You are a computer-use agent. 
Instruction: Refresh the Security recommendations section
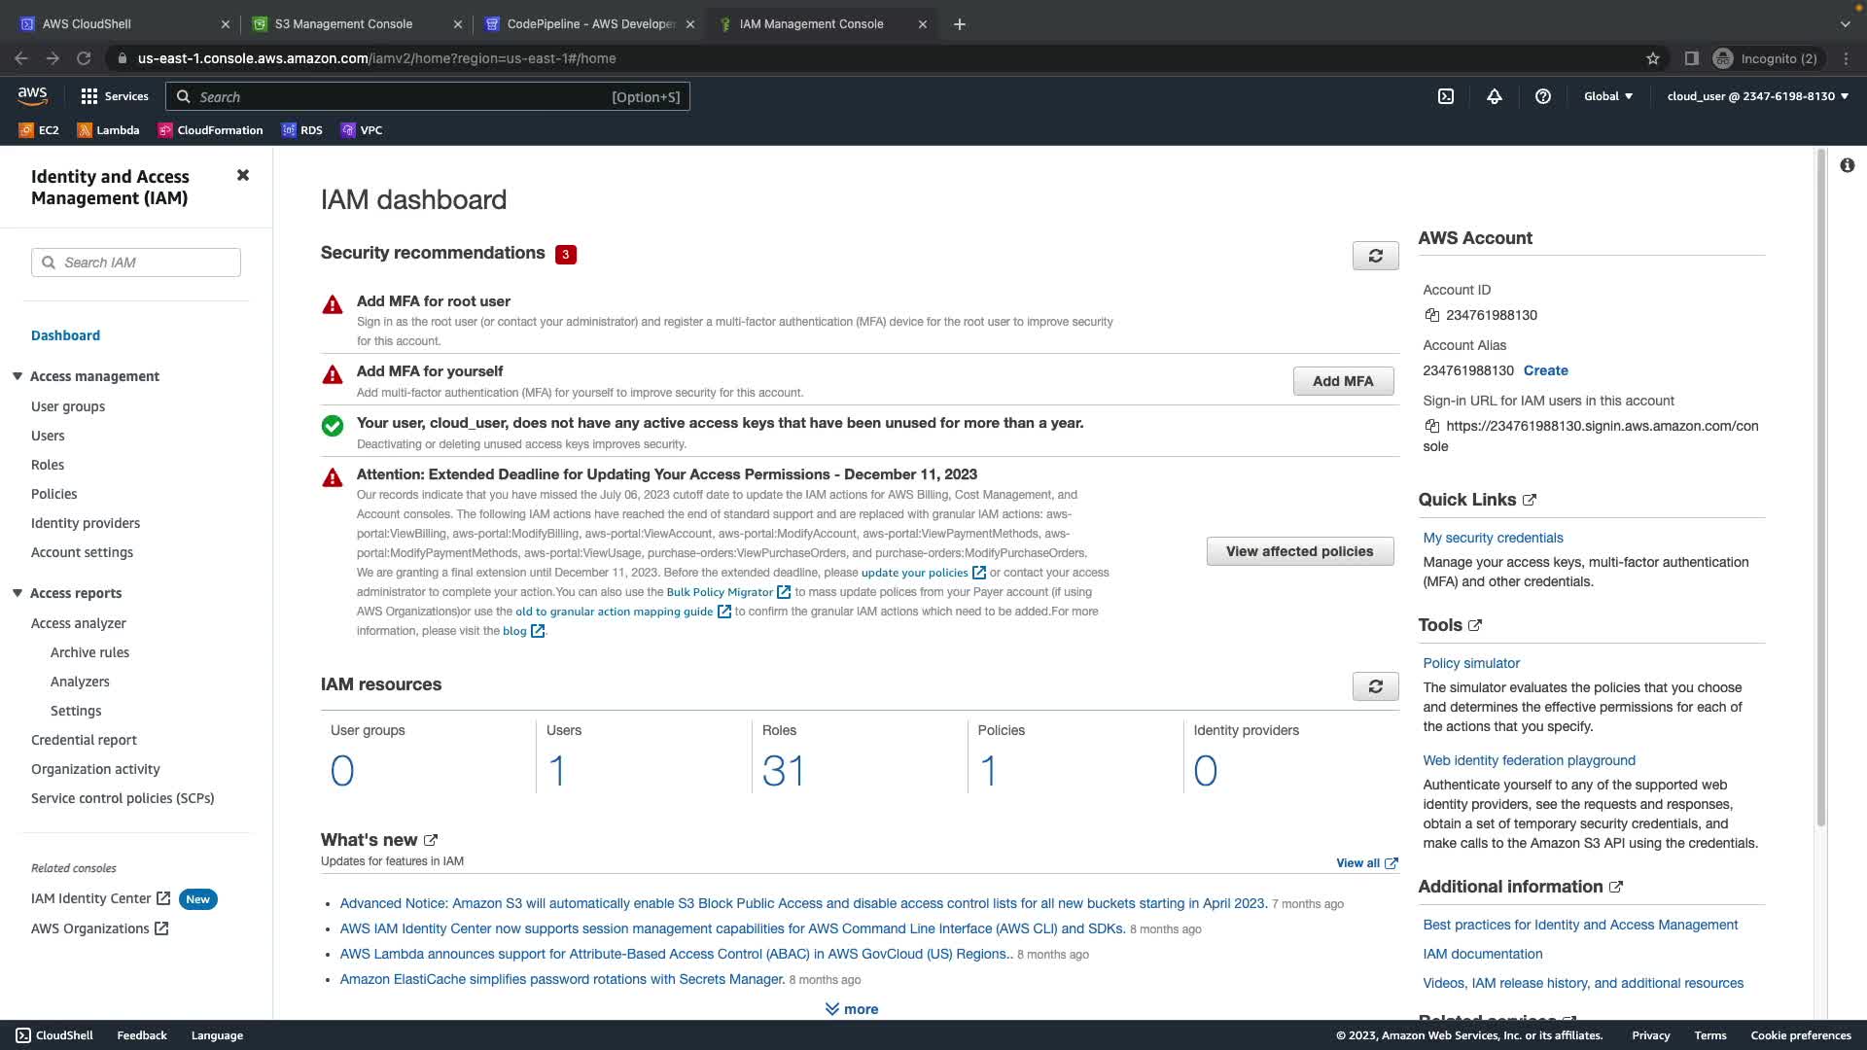coord(1375,256)
